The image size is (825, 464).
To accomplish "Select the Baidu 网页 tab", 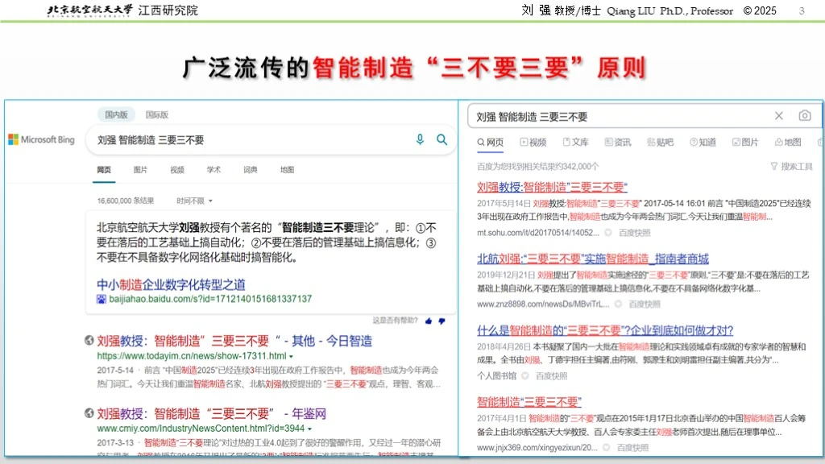I will (491, 143).
